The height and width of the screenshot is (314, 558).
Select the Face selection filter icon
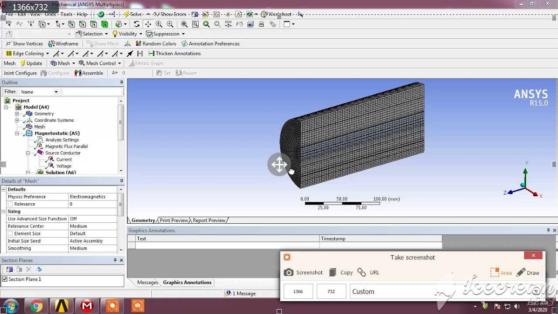tap(93, 24)
